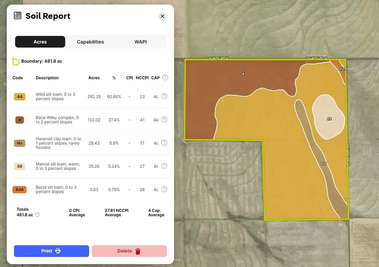Click the help icon next to Totals acreage
This screenshot has width=379, height=267.
[37, 215]
